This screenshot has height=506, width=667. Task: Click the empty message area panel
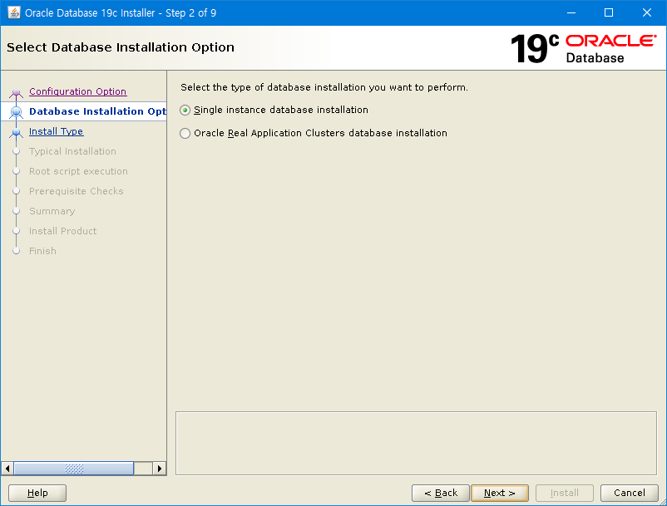coord(416,443)
